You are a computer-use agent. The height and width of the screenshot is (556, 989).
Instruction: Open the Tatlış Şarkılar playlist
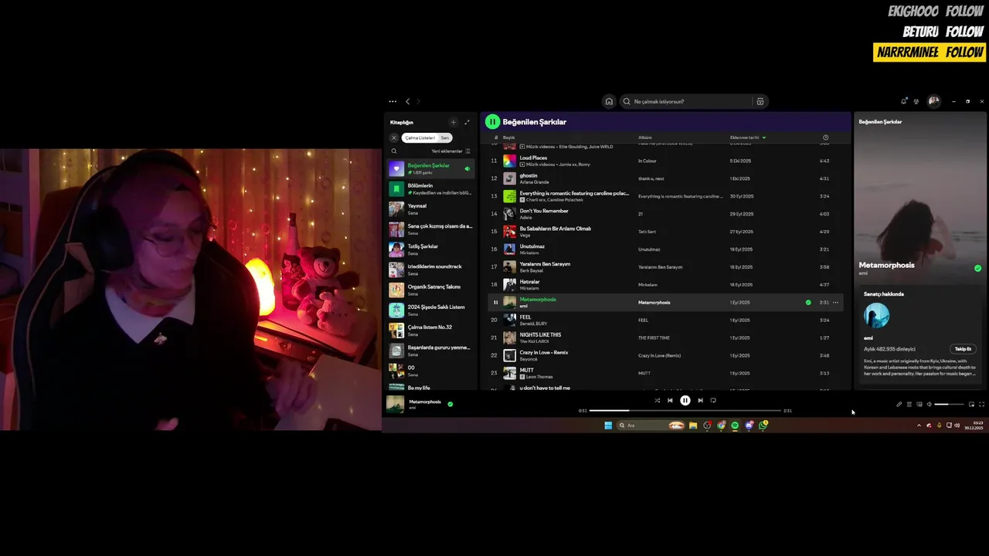pyautogui.click(x=430, y=249)
